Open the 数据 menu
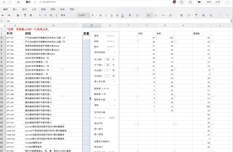Screen dimensions: 233x152 [43, 9]
